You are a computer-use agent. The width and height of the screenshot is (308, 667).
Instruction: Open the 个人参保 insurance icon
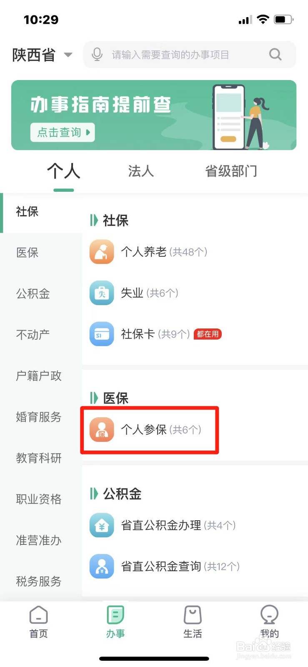(102, 429)
